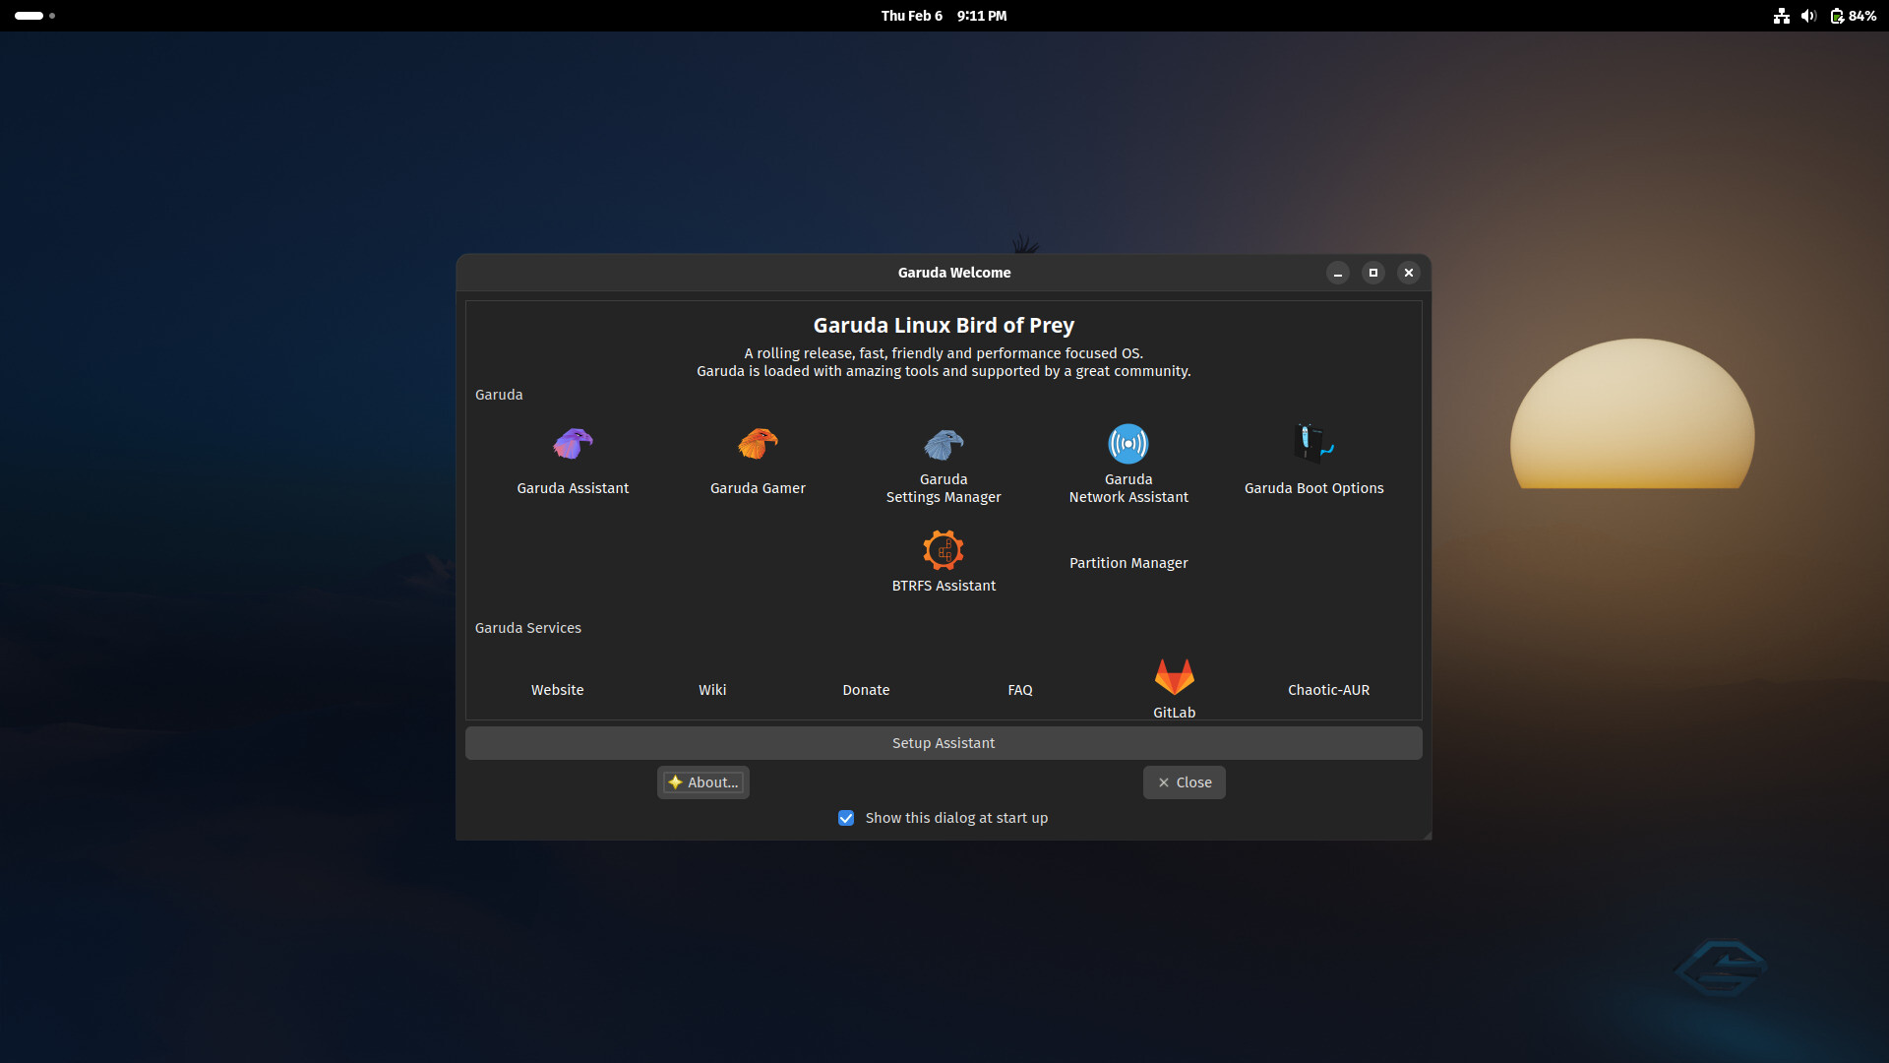Launch Garuda Gamer orange eagle icon

(x=758, y=444)
